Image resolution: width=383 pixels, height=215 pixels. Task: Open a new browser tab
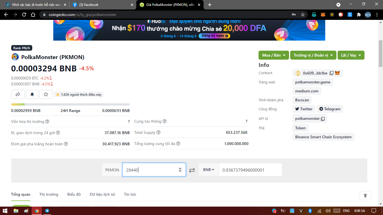coord(210,5)
